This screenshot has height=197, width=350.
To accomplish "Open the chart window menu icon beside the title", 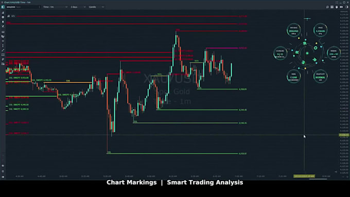I will pos(2,2).
